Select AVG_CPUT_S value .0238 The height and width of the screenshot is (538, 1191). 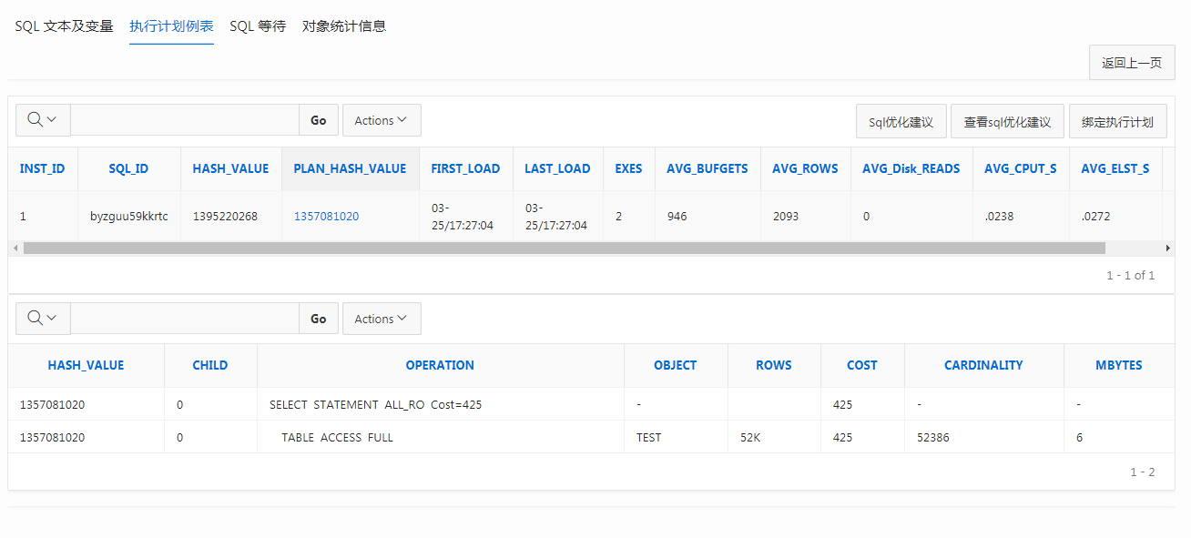pos(999,217)
